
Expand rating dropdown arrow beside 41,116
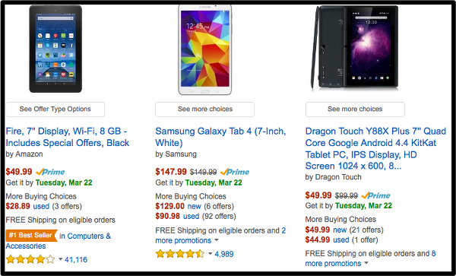pyautogui.click(x=61, y=259)
